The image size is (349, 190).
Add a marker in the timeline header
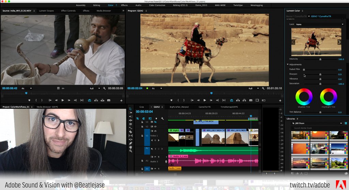click(x=156, y=118)
